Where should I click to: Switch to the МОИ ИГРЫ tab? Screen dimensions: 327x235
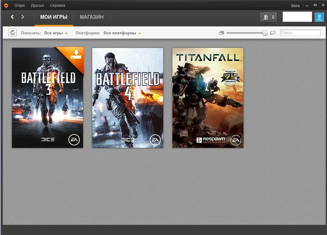coord(54,17)
